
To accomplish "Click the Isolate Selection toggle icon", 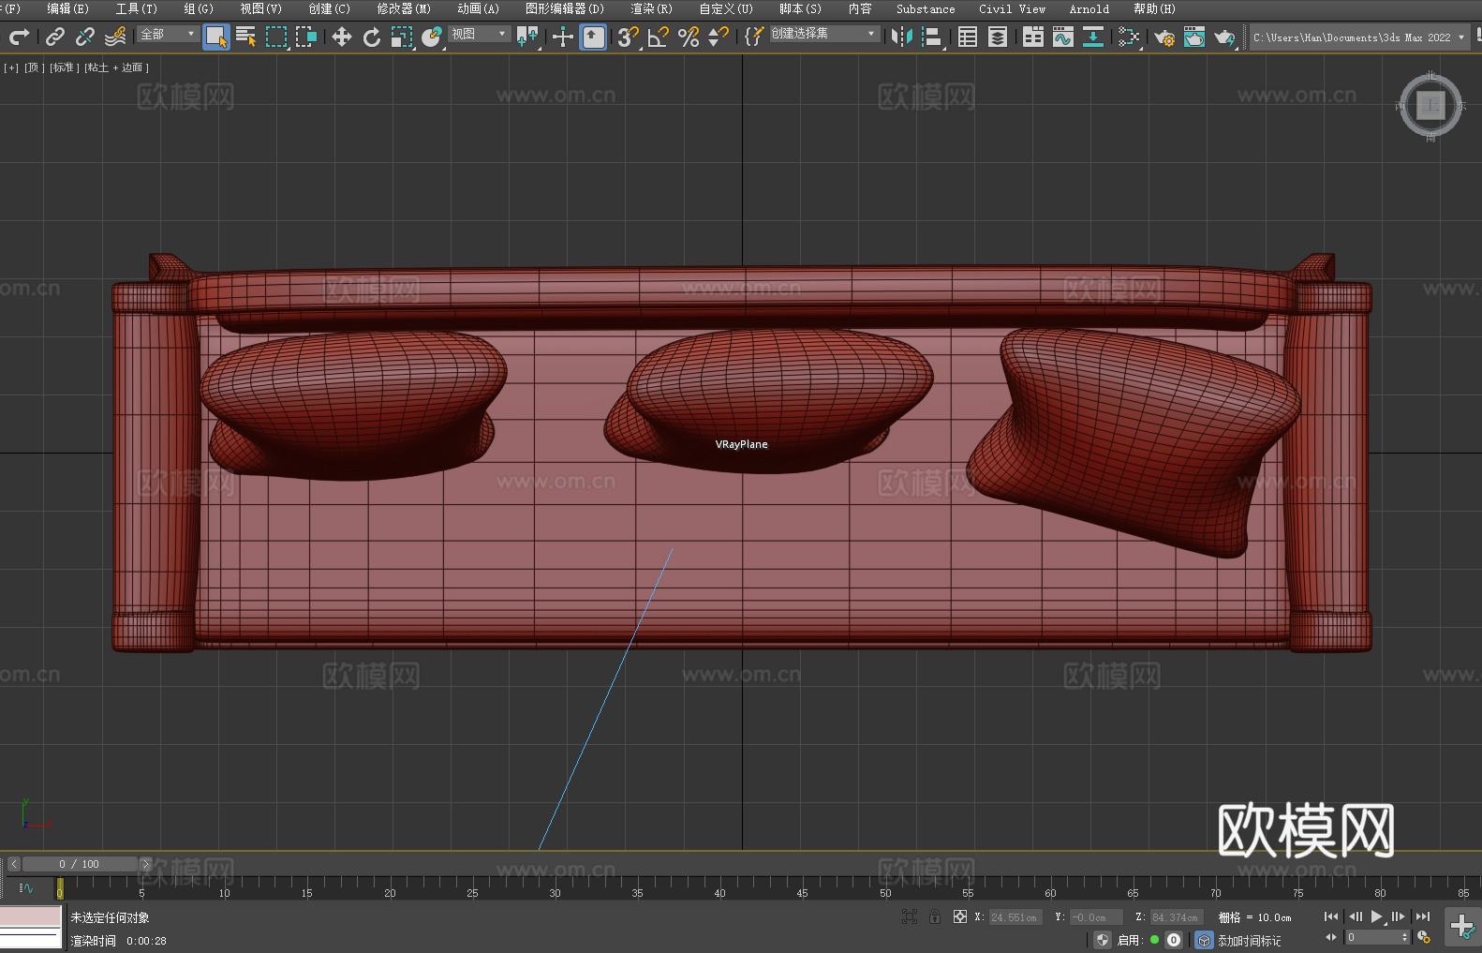I will [x=909, y=916].
